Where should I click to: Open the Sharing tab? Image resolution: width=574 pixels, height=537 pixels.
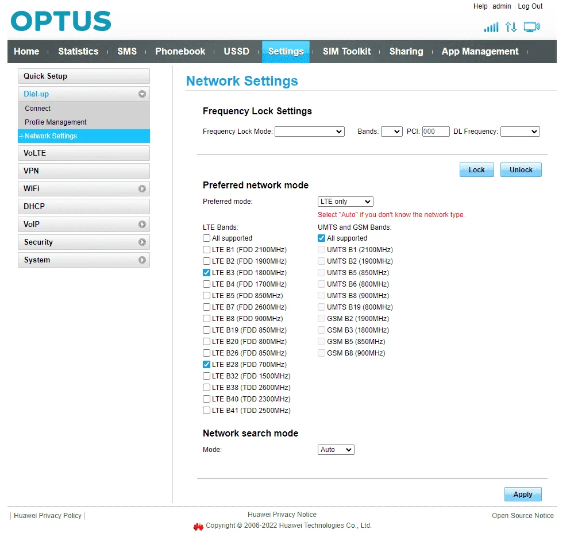click(406, 52)
